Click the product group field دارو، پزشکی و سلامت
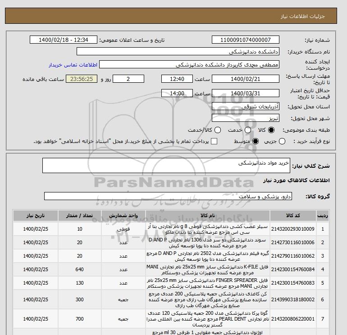The image size is (347, 335). click(x=168, y=196)
